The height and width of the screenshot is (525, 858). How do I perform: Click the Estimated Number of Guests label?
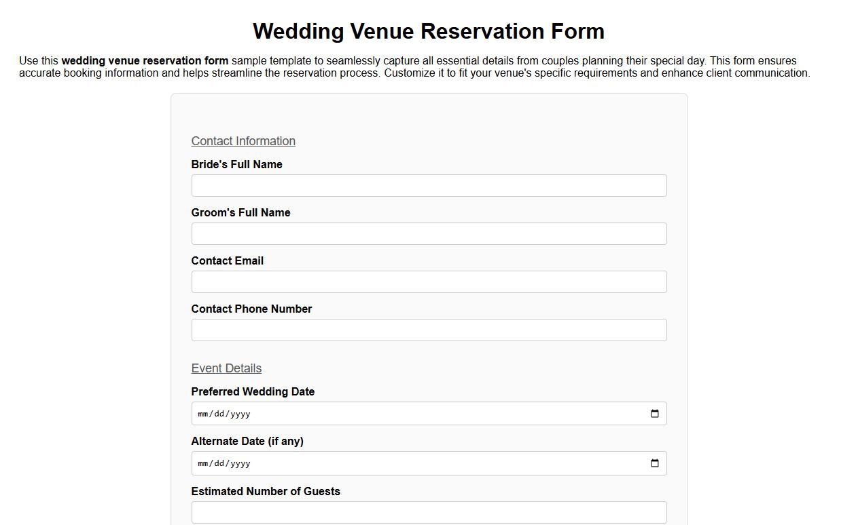point(266,491)
